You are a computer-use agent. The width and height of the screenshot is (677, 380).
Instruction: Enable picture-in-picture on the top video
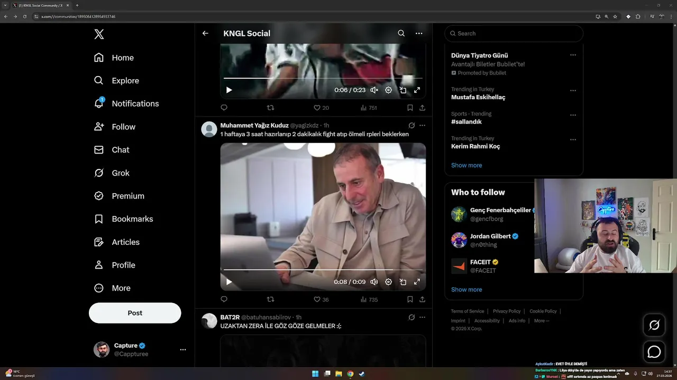[x=402, y=90]
